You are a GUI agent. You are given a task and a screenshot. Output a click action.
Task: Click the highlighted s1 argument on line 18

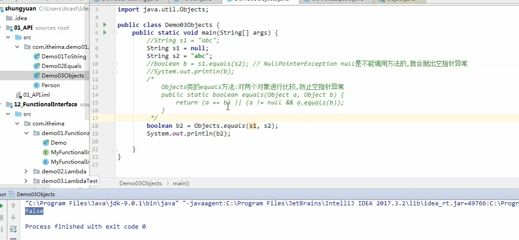coord(253,125)
